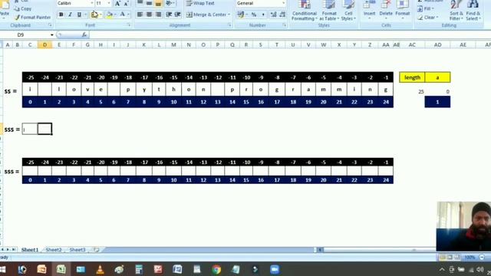Screen dimensions: 491x276
Task: Click the Name Box showing D9
Action: click(25, 34)
